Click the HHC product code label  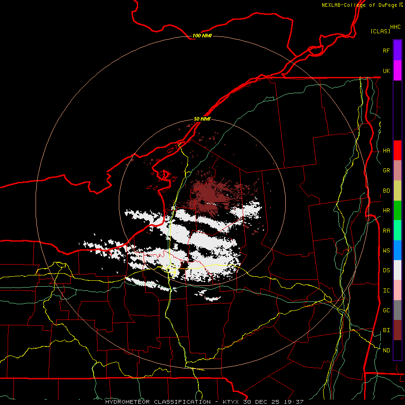pos(396,27)
